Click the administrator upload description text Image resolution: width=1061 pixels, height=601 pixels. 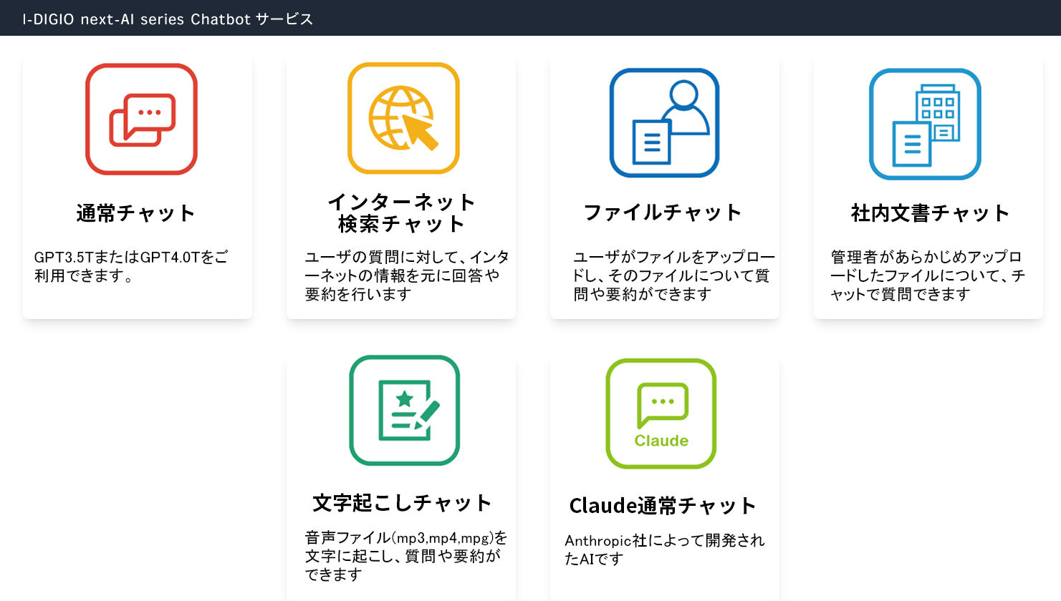point(927,275)
